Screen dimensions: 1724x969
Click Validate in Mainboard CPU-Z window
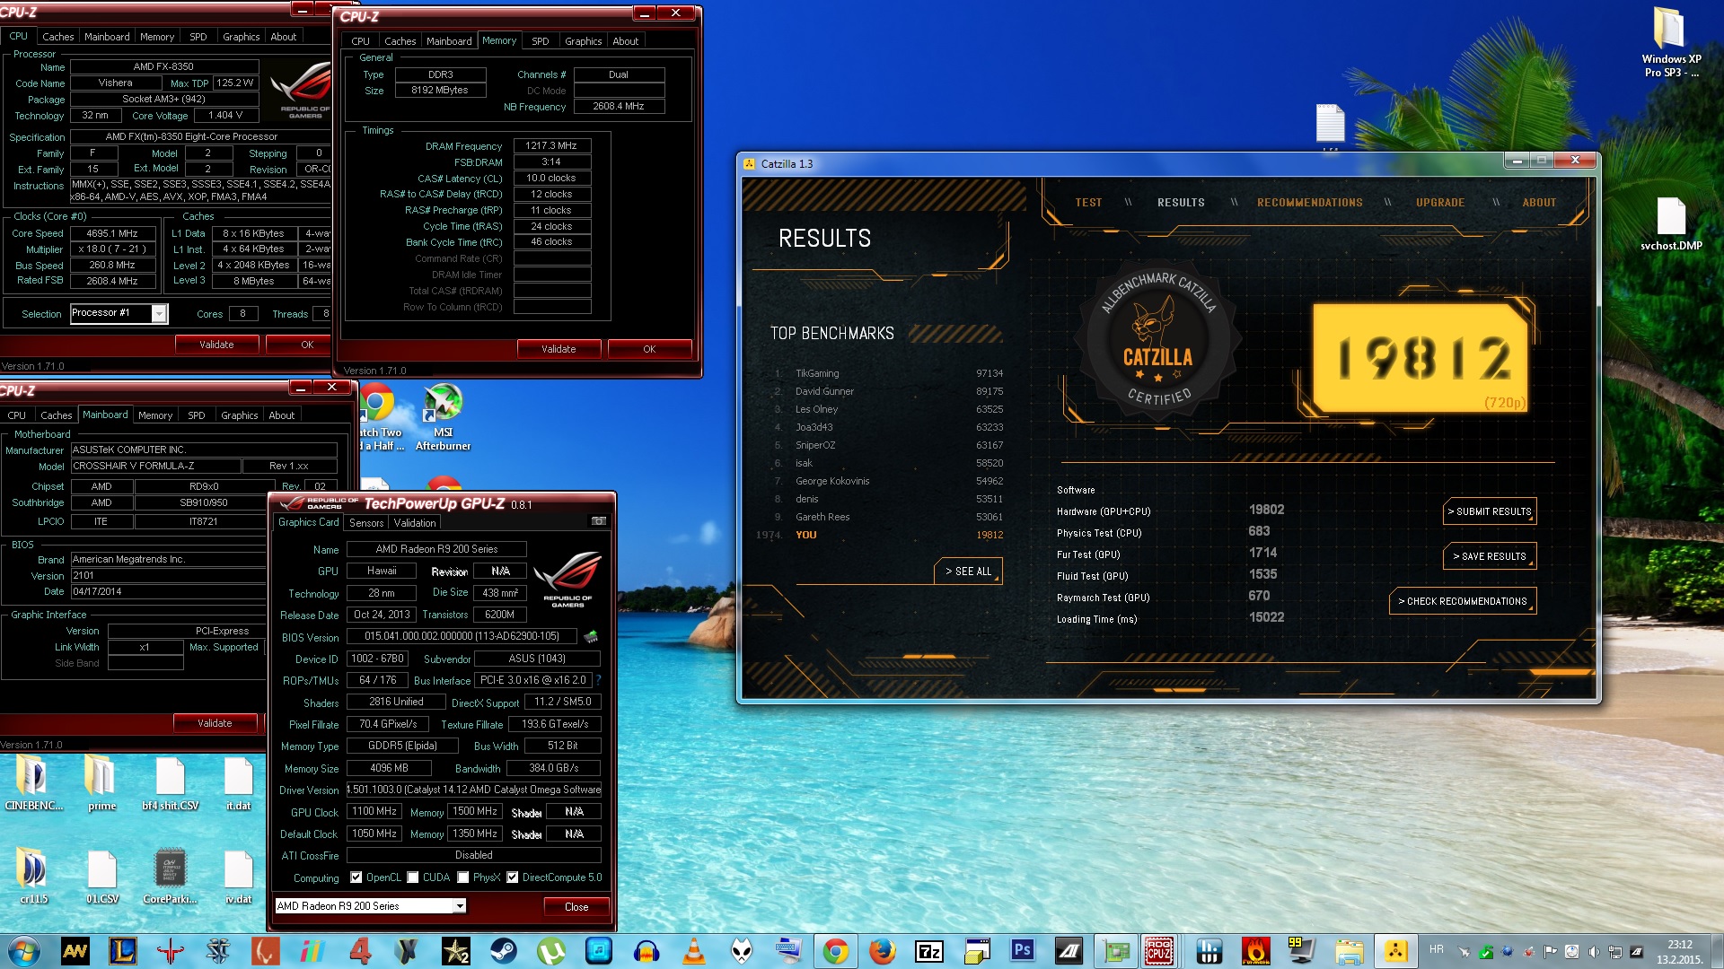215,723
